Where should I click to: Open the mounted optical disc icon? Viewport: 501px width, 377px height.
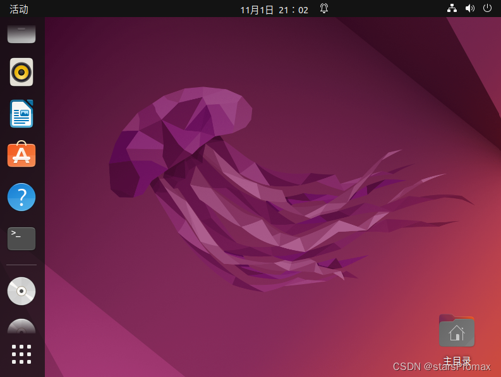21,291
